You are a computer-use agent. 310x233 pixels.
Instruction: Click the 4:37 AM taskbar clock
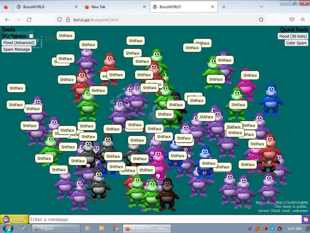(x=295, y=229)
